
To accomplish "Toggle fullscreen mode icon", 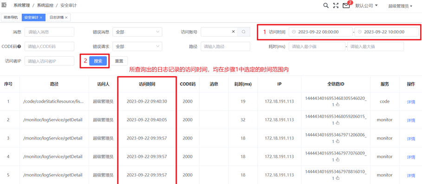I will click(x=336, y=6).
